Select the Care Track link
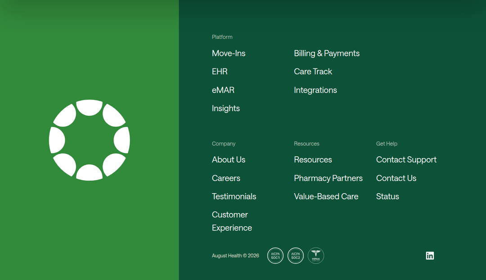Image resolution: width=486 pixels, height=280 pixels. coord(313,72)
